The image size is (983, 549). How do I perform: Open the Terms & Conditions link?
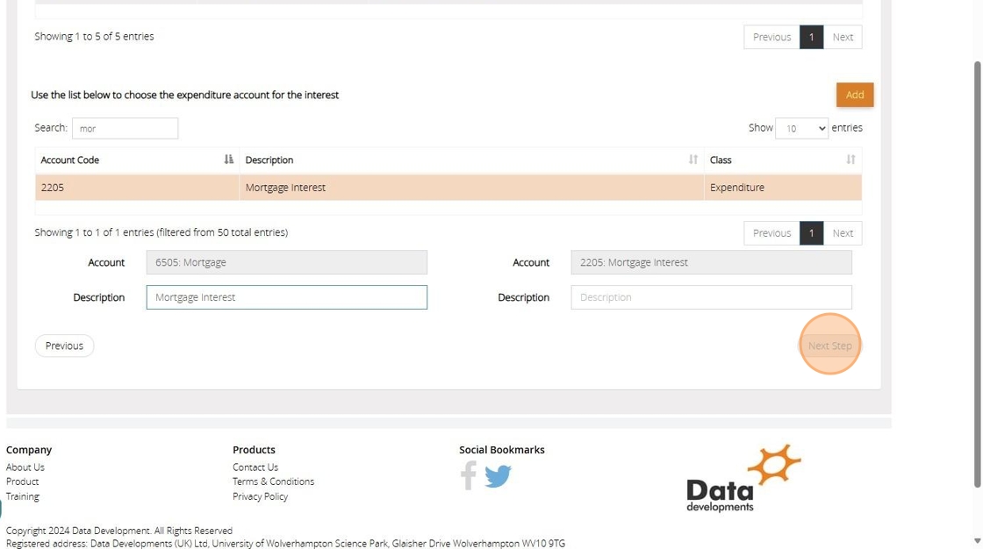[273, 481]
